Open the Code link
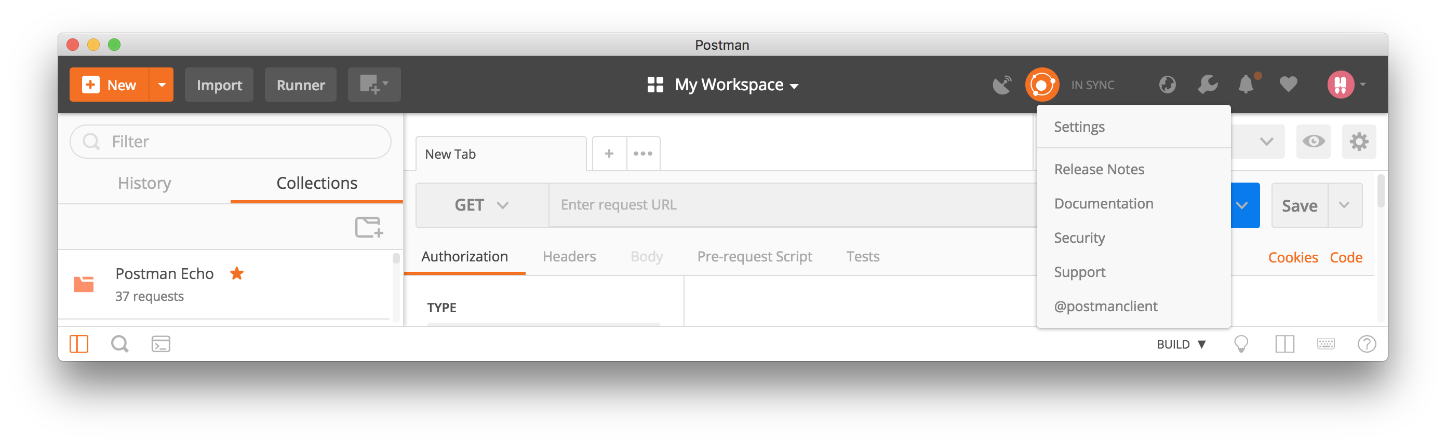This screenshot has height=444, width=1446. pyautogui.click(x=1346, y=257)
